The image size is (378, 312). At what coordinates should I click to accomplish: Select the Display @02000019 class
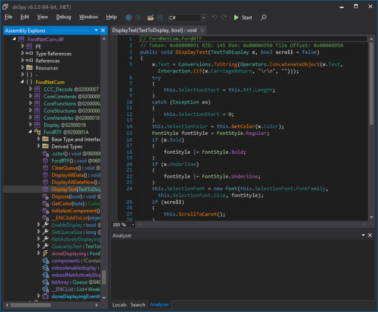click(65, 125)
